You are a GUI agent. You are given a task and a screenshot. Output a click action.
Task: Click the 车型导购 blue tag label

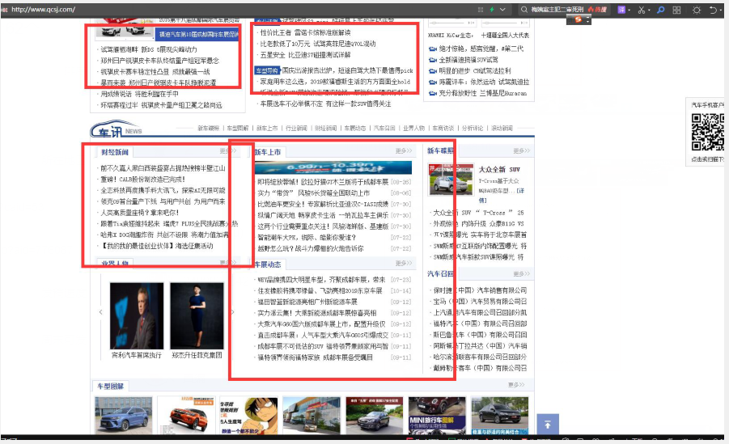point(267,70)
